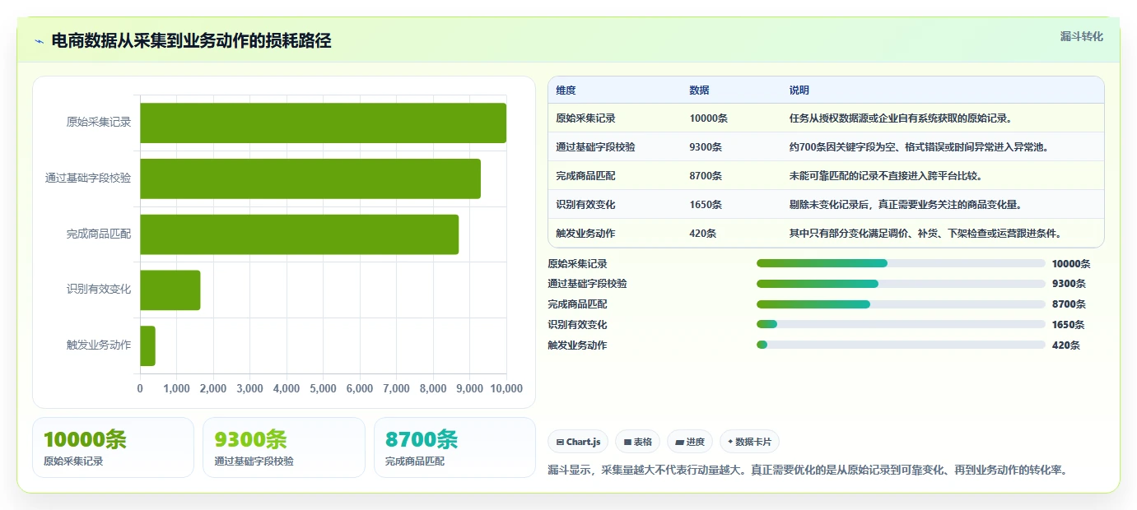Click the table description starting 其中只有部分变化
The image size is (1137, 510).
point(925,234)
